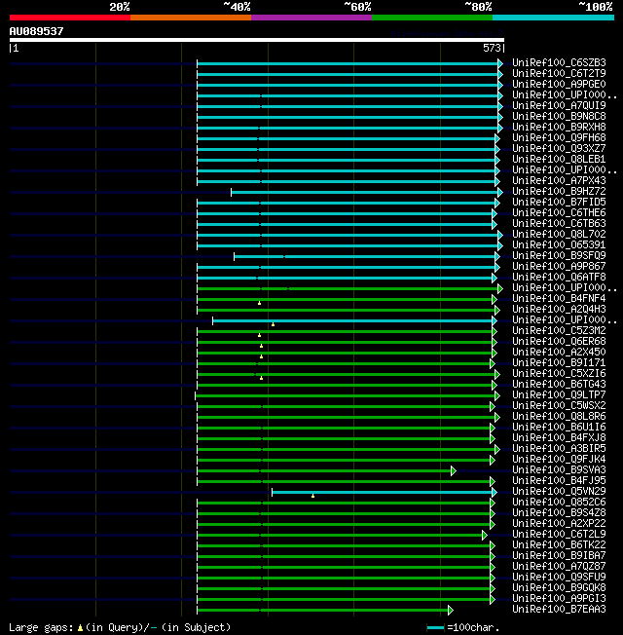The height and width of the screenshot is (635, 623).
Task: Open hit UniRef100_B9RXH8
Action: click(x=559, y=128)
